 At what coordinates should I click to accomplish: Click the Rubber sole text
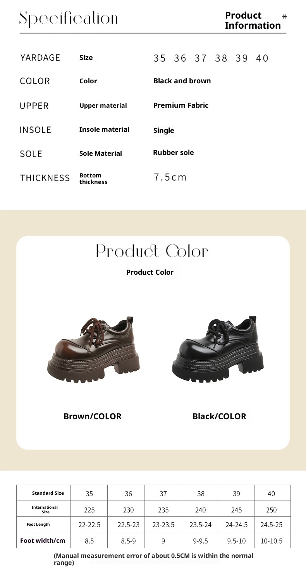click(x=174, y=153)
